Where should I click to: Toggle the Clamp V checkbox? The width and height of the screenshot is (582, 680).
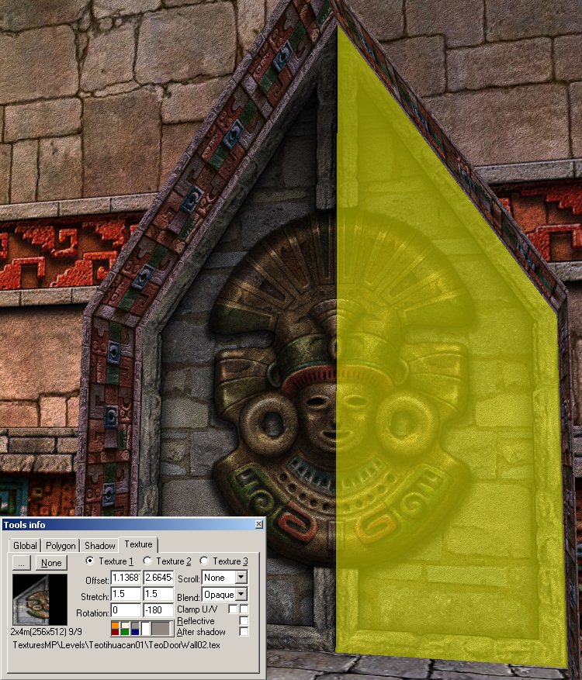point(244,609)
